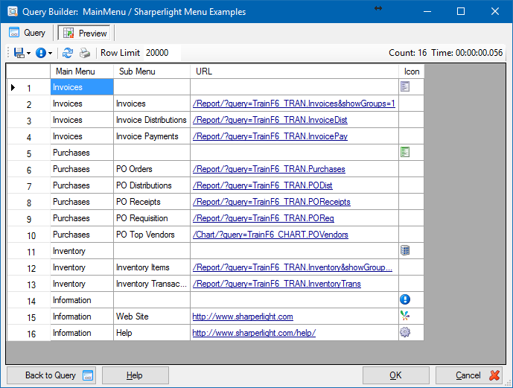Open the sharperlight.com/help/ link
Screen dimensions: 513x388
pyautogui.click(x=254, y=333)
